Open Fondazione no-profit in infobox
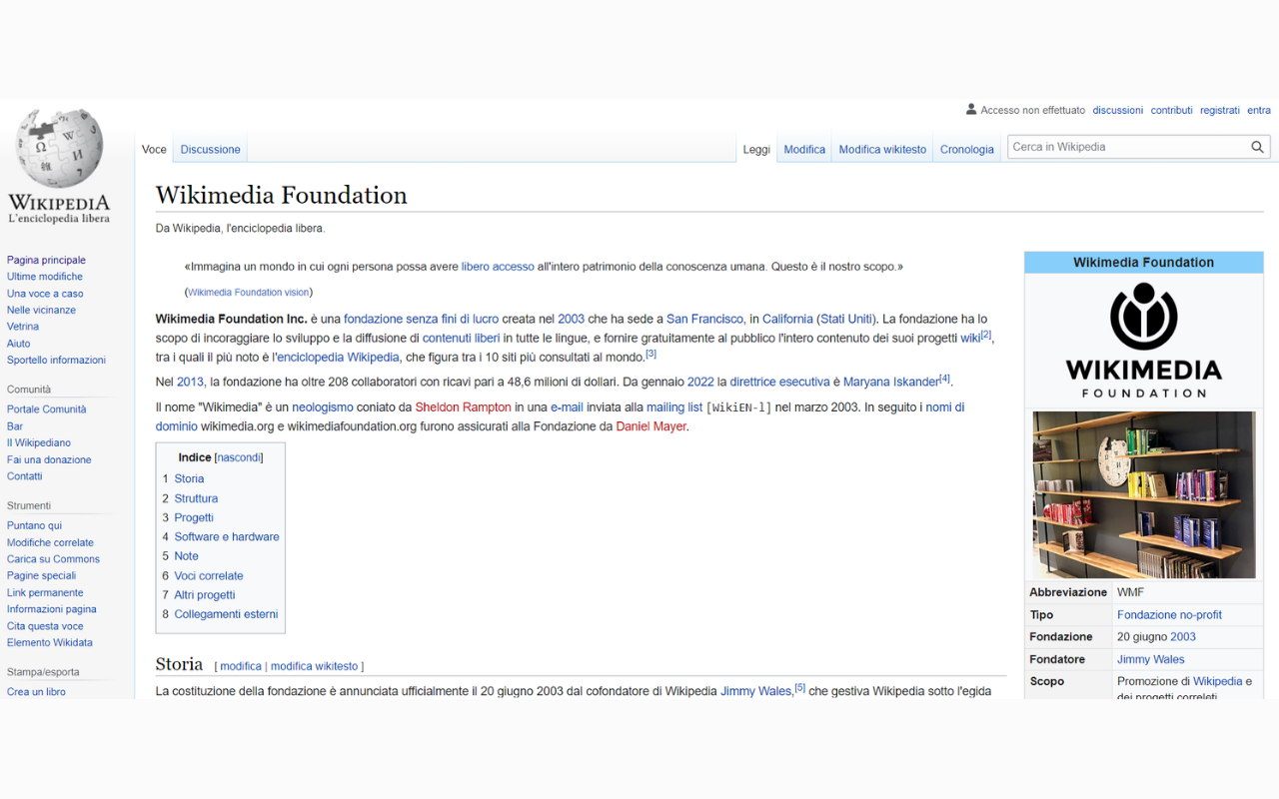1279x799 pixels. pos(1169,615)
